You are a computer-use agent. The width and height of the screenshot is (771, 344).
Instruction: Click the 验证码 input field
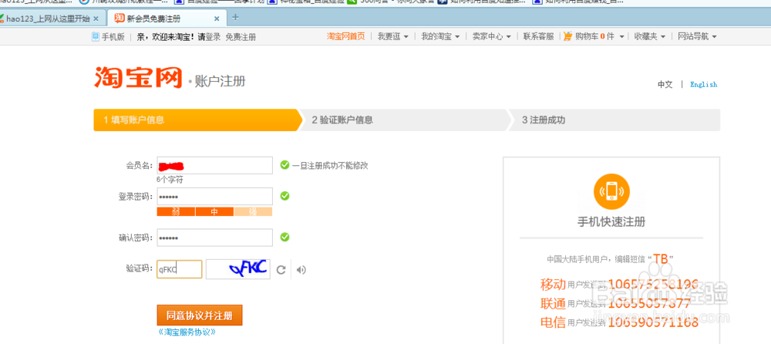point(180,269)
